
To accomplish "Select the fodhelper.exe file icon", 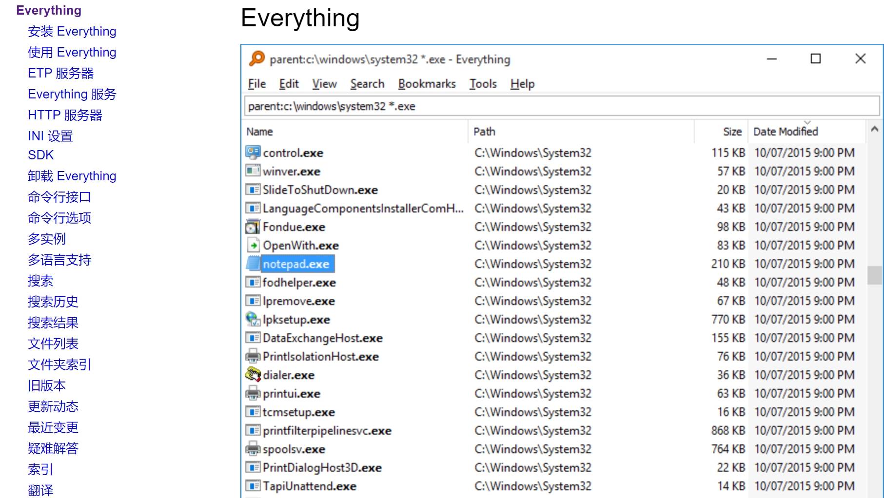I will (x=253, y=282).
